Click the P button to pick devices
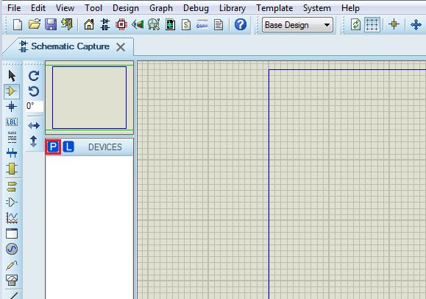 (x=53, y=147)
